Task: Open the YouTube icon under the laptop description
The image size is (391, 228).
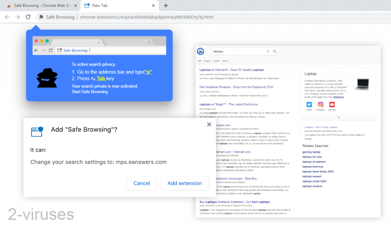Action: (331, 104)
